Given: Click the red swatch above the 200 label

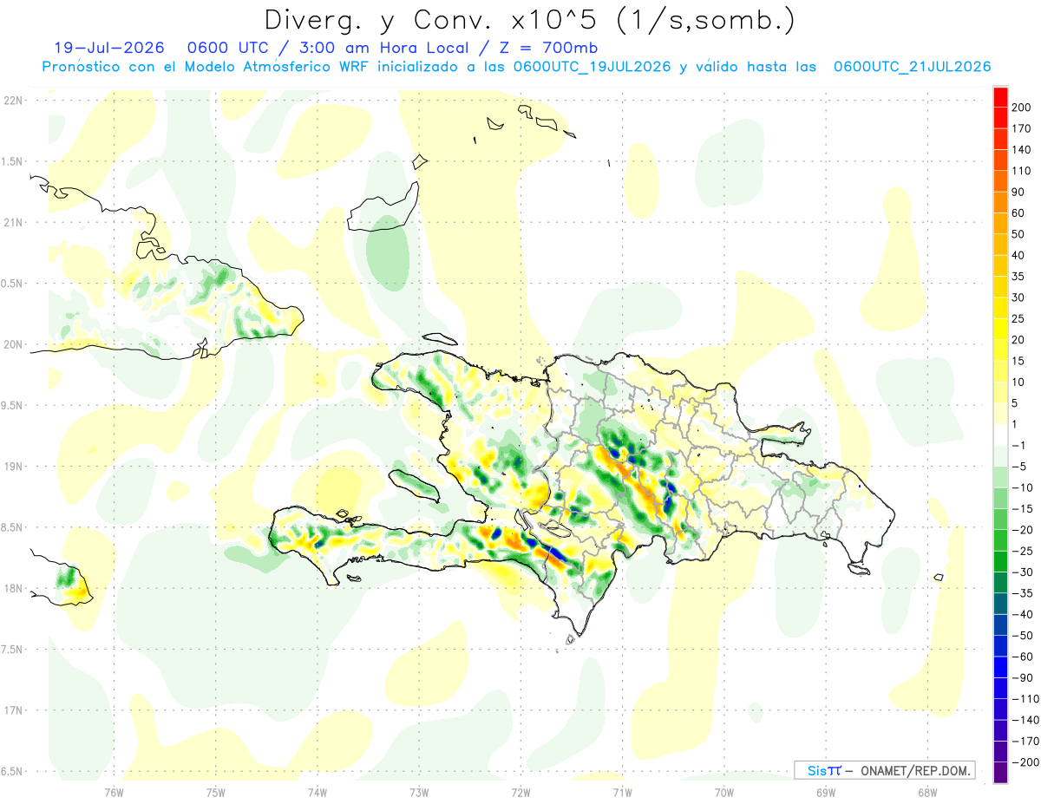Looking at the screenshot, I should click(1000, 96).
